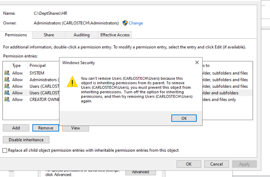270x177 pixels.
Task: Click the Advanced button in the background window
Action: (x=140, y=172)
